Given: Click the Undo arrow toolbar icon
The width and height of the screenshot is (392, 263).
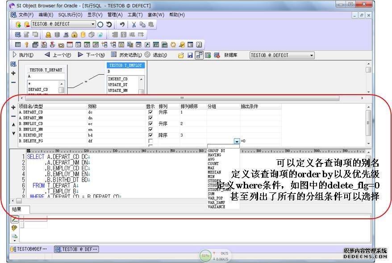Looking at the screenshot, I should coord(122,25).
